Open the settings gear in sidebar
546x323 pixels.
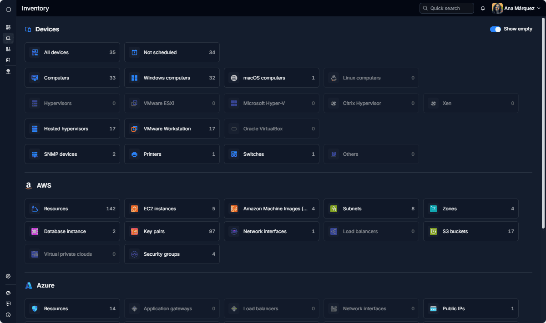tap(8, 276)
